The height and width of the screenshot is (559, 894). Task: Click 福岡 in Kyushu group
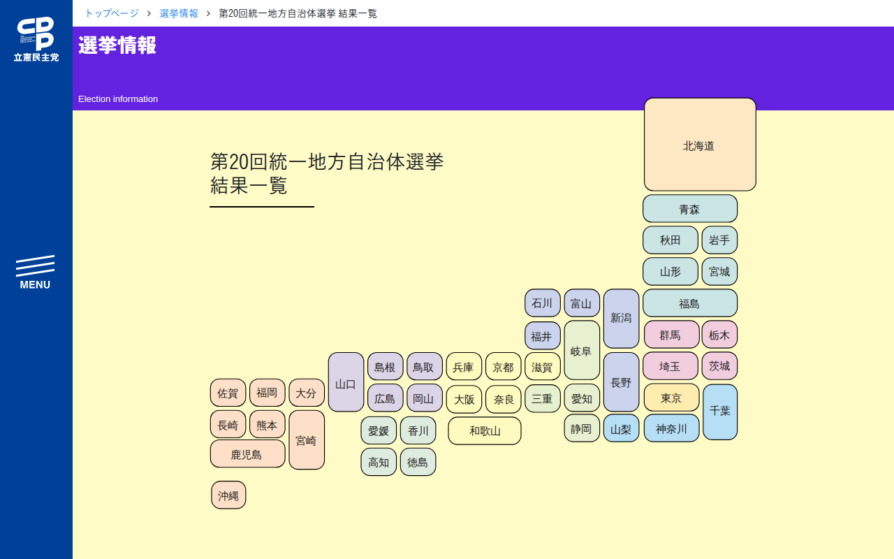click(x=268, y=393)
